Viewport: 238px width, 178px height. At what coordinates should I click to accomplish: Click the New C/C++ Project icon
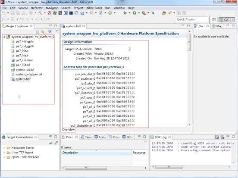(82, 13)
